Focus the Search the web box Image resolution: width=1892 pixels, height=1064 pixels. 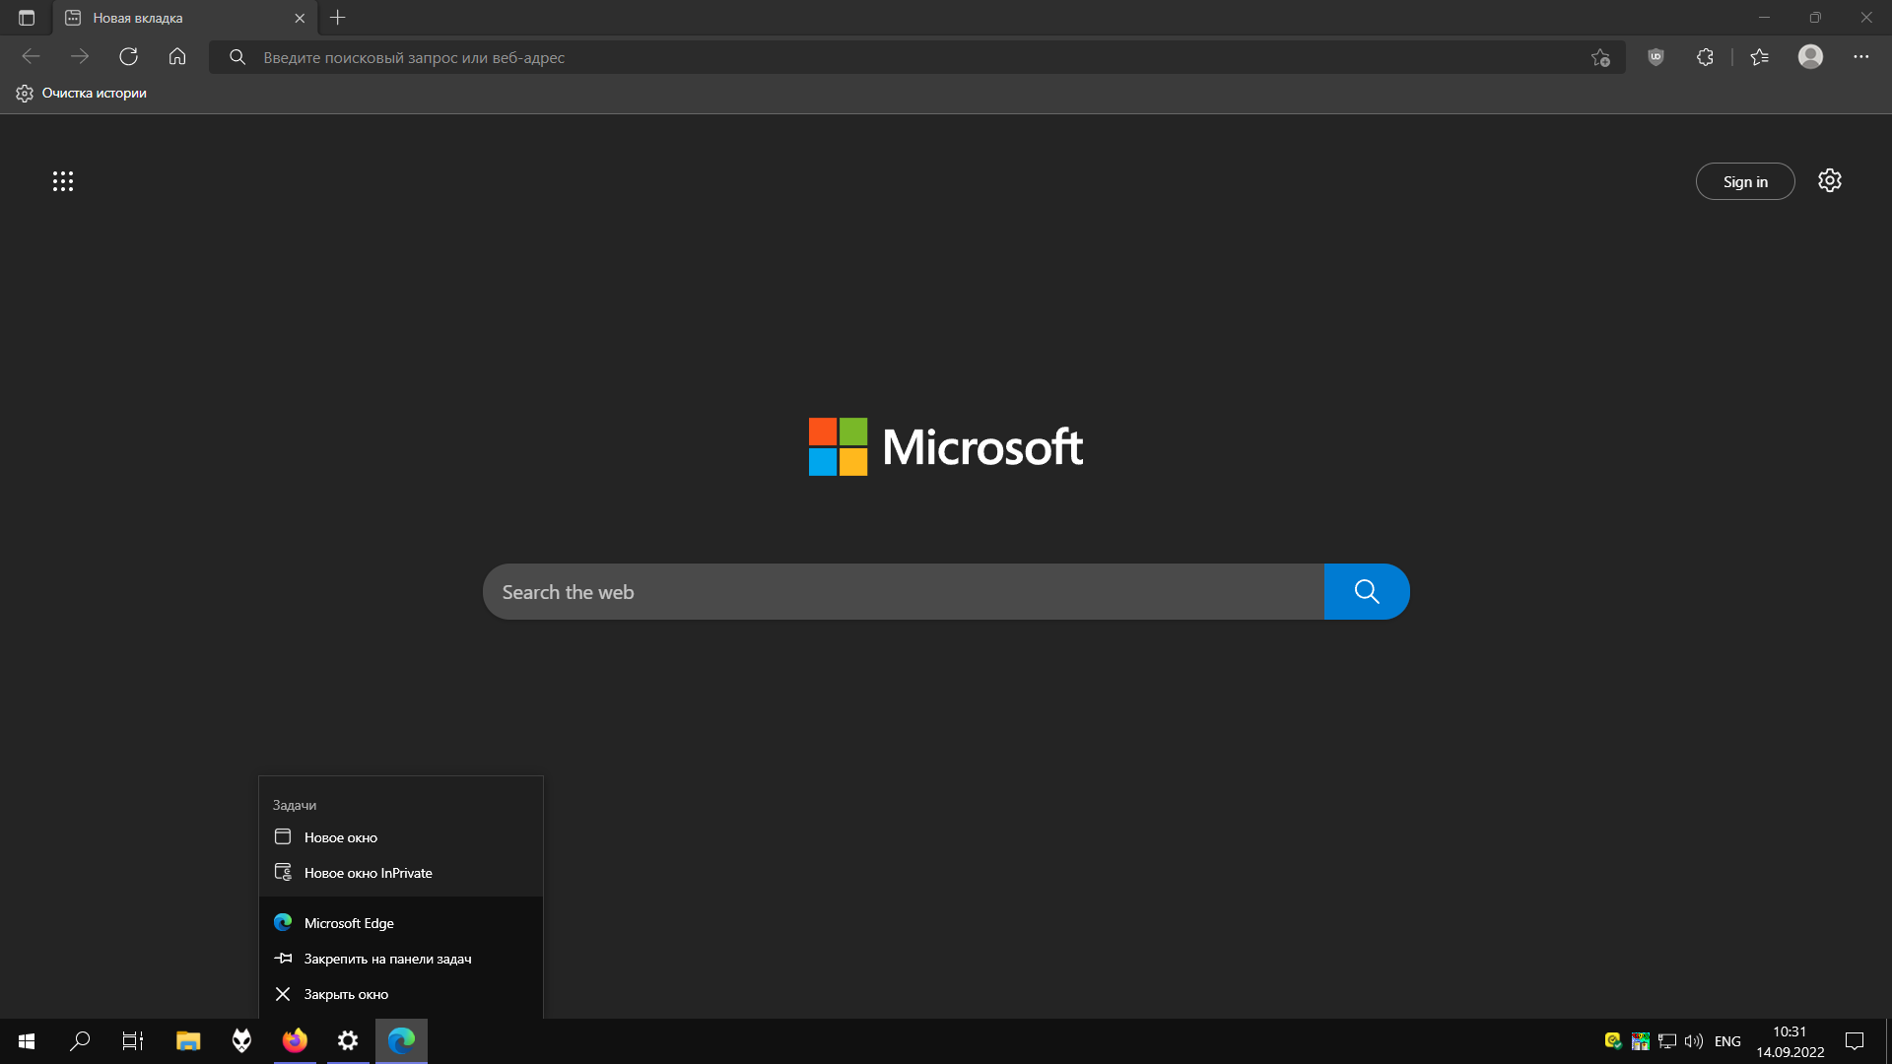coord(903,592)
